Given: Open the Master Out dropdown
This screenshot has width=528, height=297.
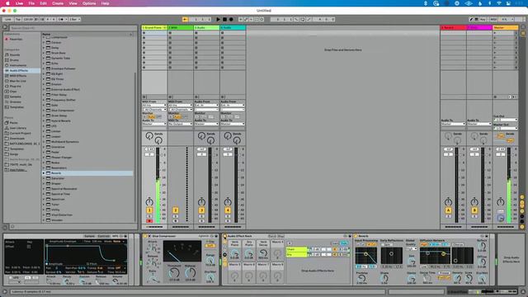Looking at the screenshot, I should (x=506, y=129).
